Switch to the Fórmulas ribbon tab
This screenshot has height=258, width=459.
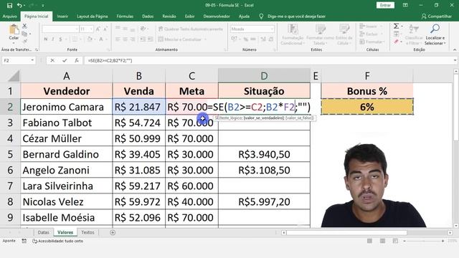pyautogui.click(x=125, y=16)
